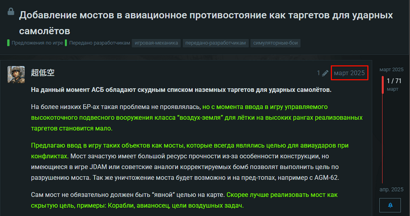Click the locked topic padlock icon

11,11
